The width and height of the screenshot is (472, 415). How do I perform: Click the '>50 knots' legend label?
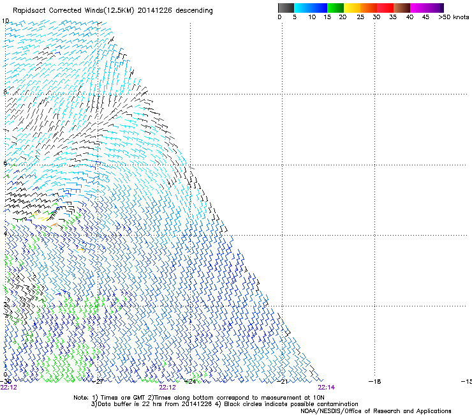[454, 17]
